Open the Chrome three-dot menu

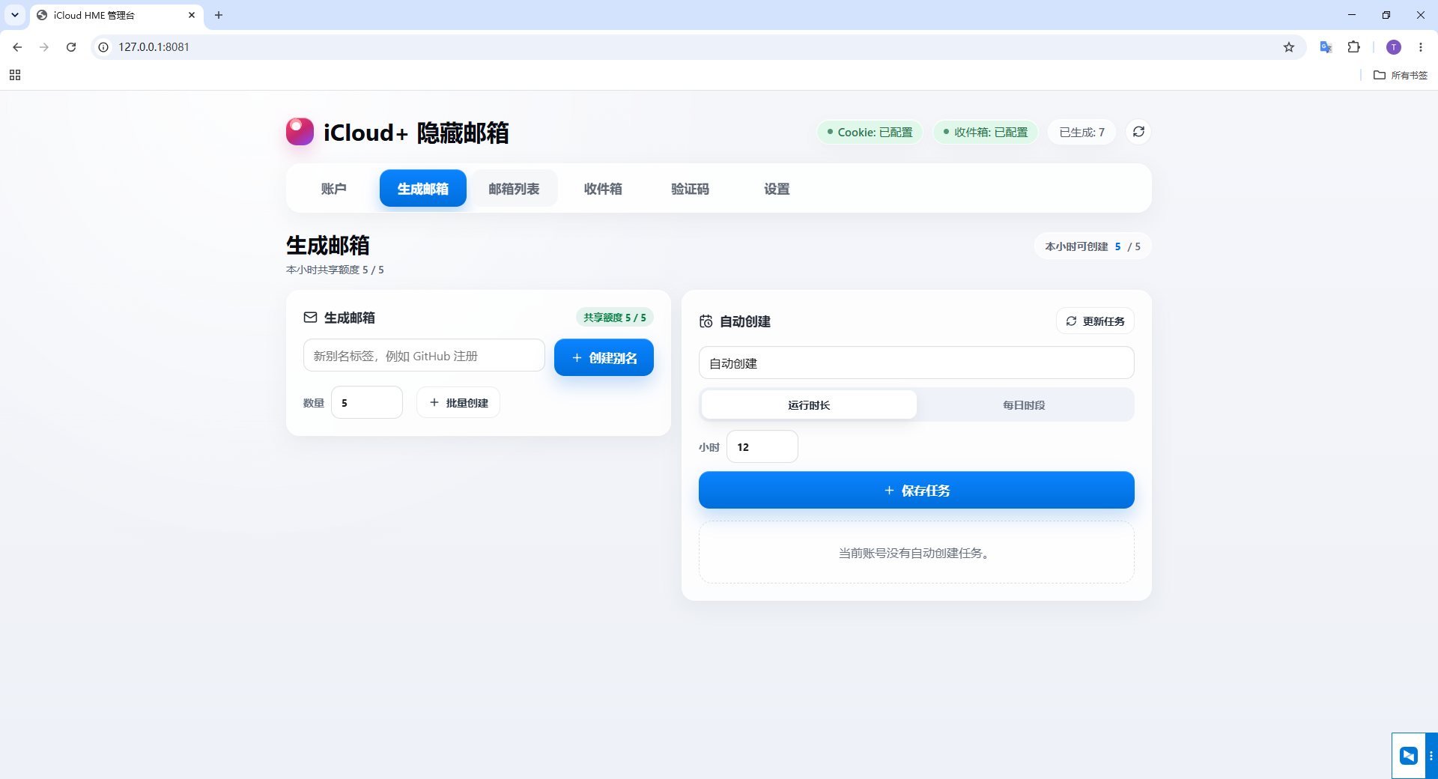[1421, 47]
